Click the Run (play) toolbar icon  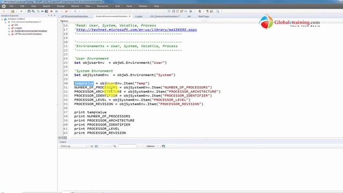tap(57, 11)
